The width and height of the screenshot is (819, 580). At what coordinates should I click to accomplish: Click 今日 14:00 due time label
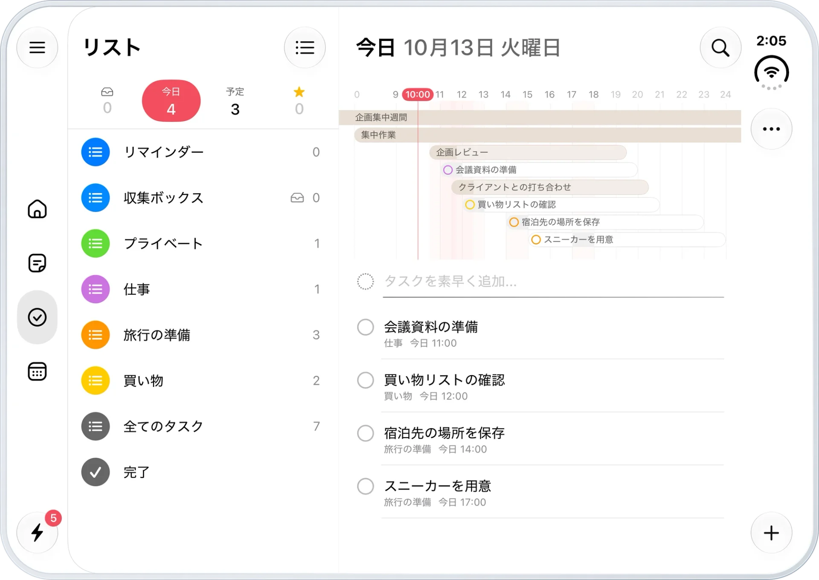(462, 449)
